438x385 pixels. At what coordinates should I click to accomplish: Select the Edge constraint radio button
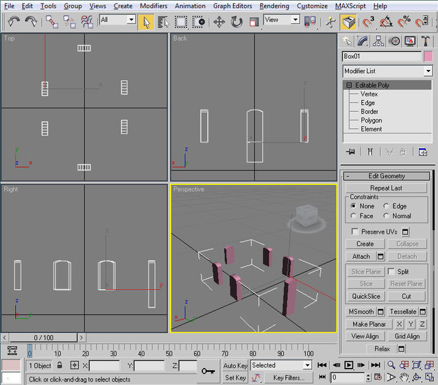click(386, 206)
